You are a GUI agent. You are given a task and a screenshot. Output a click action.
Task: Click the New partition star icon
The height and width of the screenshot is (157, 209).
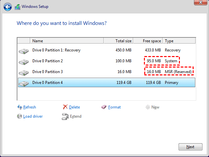click(x=148, y=107)
